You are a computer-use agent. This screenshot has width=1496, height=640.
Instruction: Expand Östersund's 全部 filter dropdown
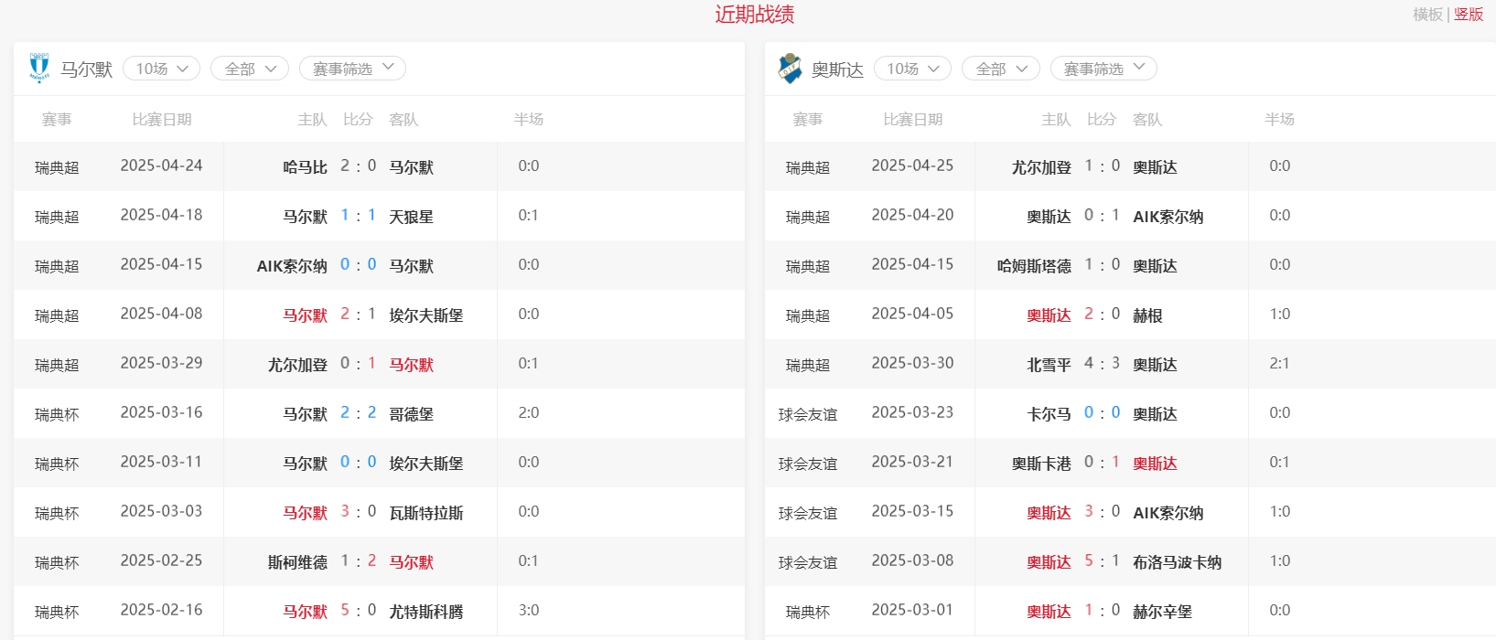coord(1001,69)
